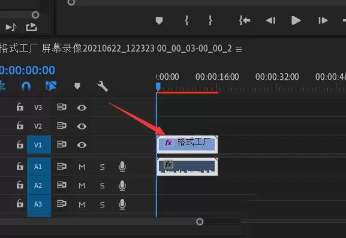
Task: Click the highlighted A1 track target
Action: (39, 167)
